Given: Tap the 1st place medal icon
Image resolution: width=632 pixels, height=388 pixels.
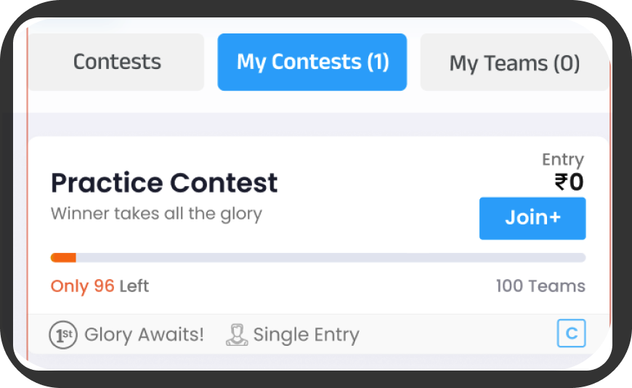Looking at the screenshot, I should [63, 335].
